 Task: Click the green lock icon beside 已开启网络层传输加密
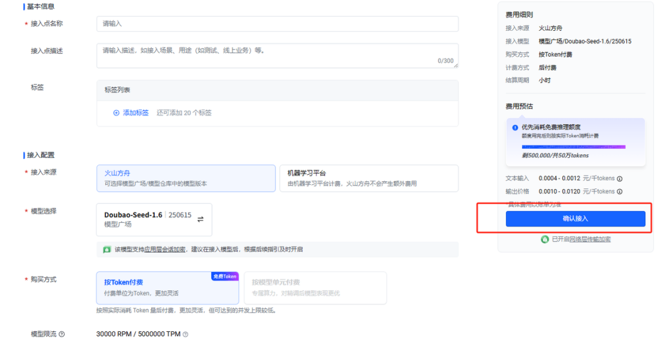[x=545, y=239]
